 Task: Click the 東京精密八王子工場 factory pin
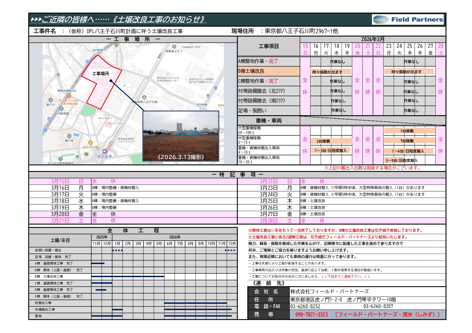(145, 97)
